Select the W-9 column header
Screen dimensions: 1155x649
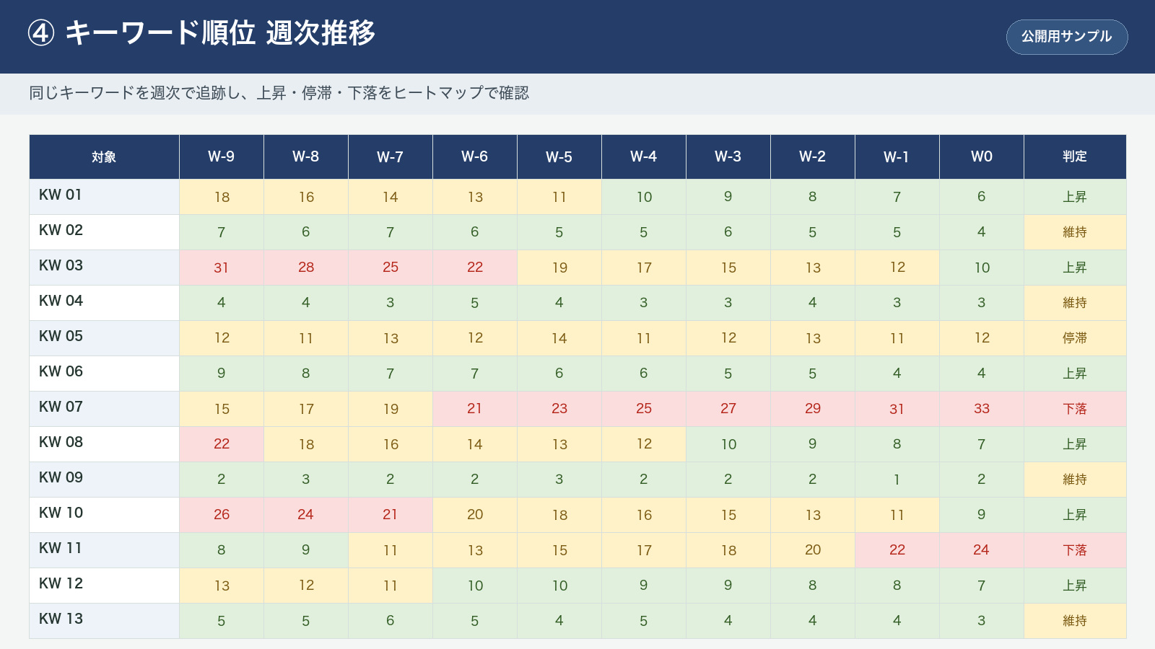pyautogui.click(x=222, y=156)
